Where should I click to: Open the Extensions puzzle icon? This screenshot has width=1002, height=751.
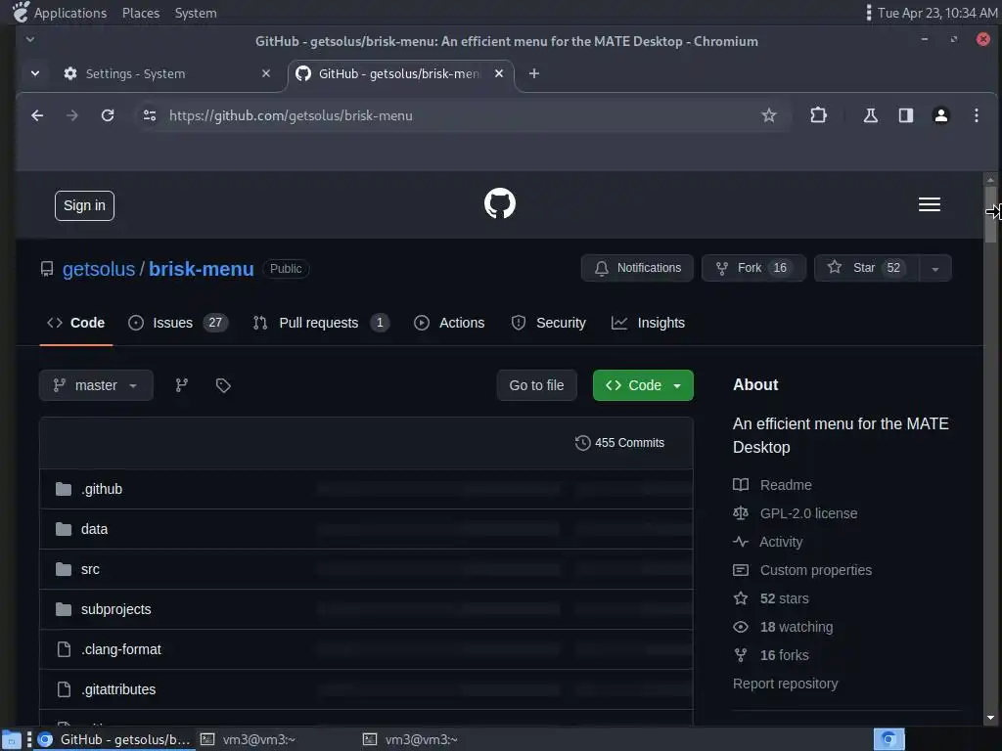coord(819,115)
